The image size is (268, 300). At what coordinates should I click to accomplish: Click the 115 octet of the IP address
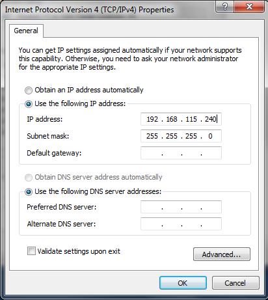coord(191,119)
